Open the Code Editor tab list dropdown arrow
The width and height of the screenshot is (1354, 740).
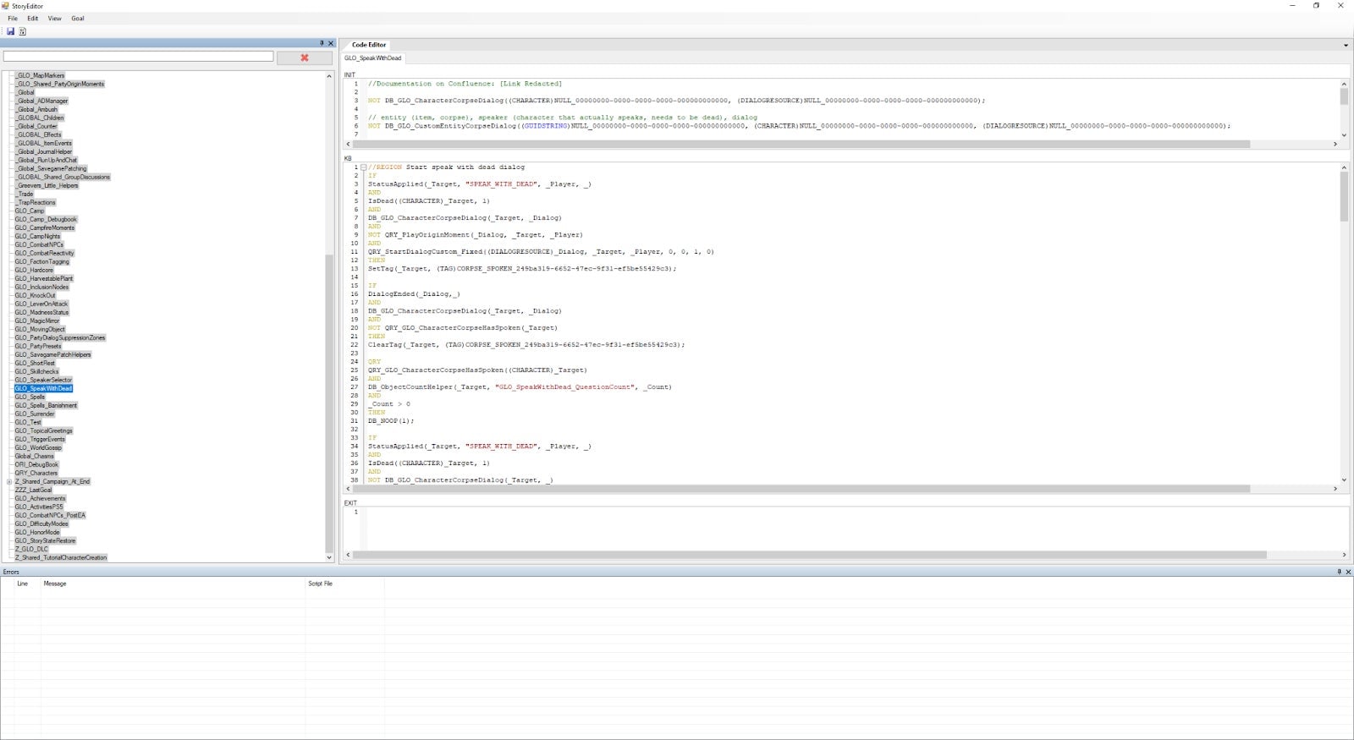pyautogui.click(x=1346, y=45)
